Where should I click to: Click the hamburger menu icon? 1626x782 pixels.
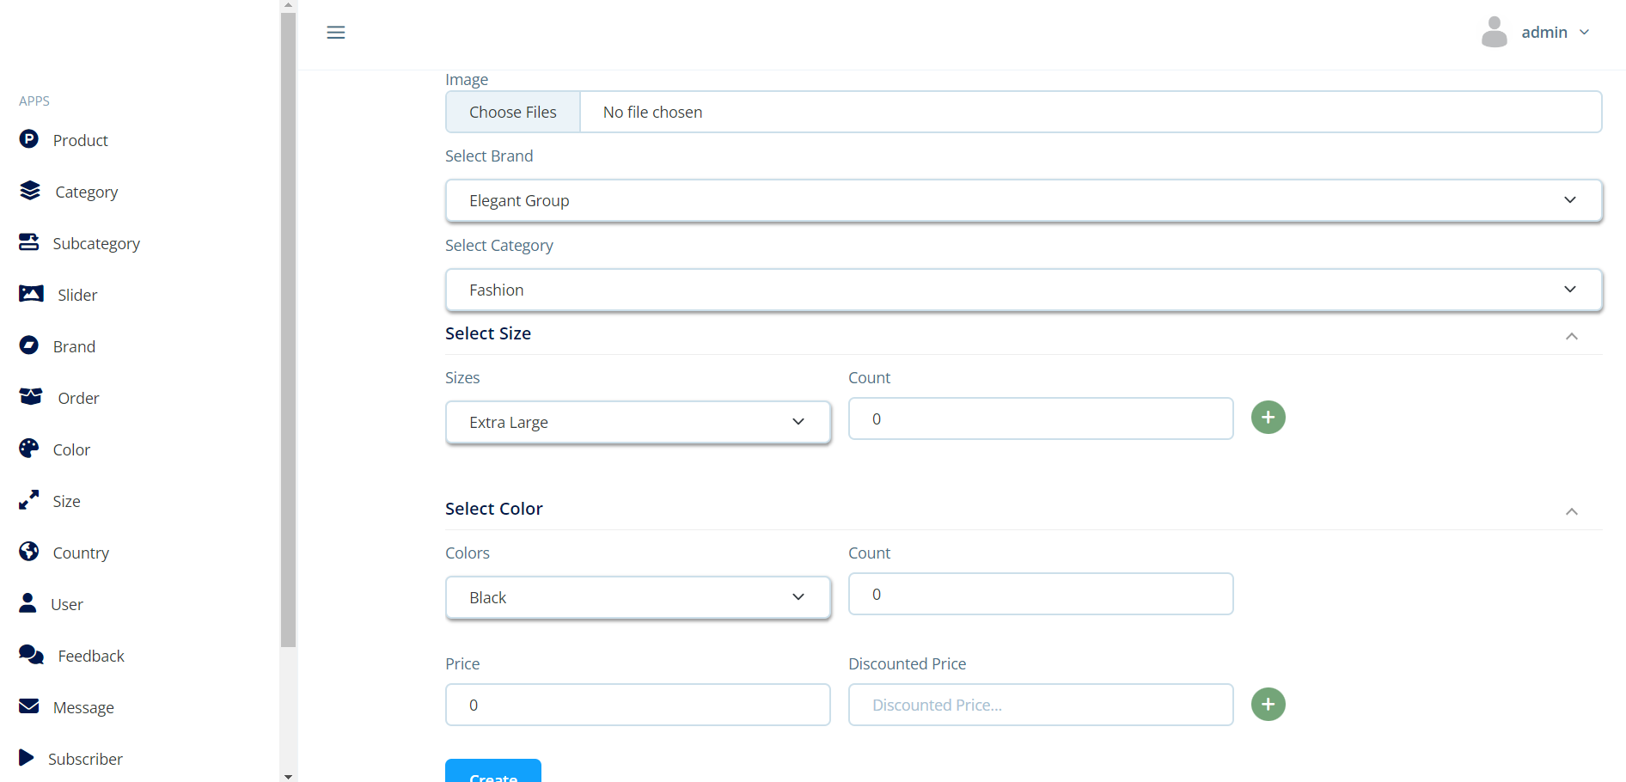(x=336, y=33)
